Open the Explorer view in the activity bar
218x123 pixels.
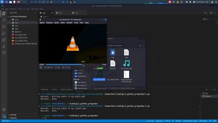point(4,13)
